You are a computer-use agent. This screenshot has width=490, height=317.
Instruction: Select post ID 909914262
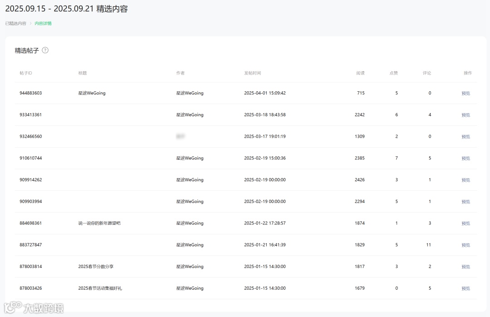(31, 180)
